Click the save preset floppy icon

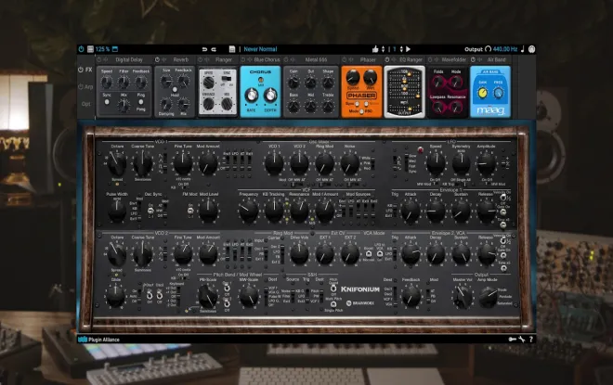tap(232, 49)
